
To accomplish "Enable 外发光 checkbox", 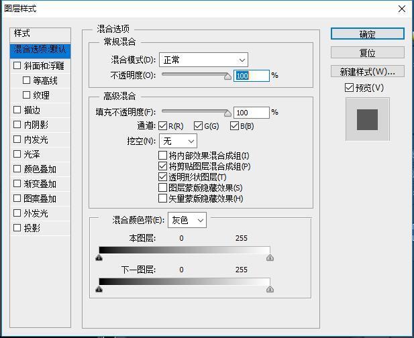I will [17, 213].
